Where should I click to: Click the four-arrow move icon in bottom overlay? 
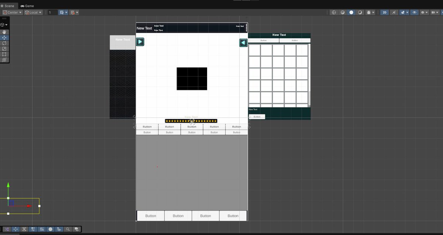click(x=16, y=229)
